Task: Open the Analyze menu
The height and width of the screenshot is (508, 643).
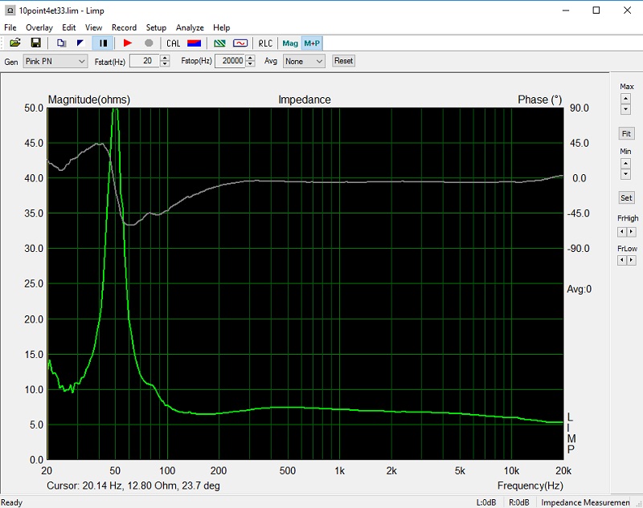Action: (190, 27)
